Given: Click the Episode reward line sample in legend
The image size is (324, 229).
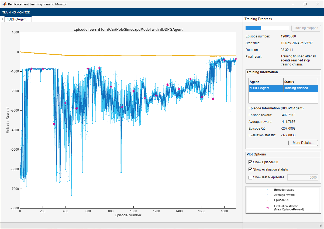Looking at the screenshot, I should click(x=268, y=190).
